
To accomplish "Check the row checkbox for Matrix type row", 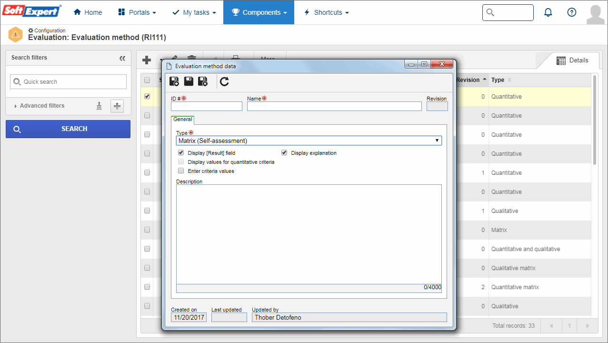I will 147,230.
